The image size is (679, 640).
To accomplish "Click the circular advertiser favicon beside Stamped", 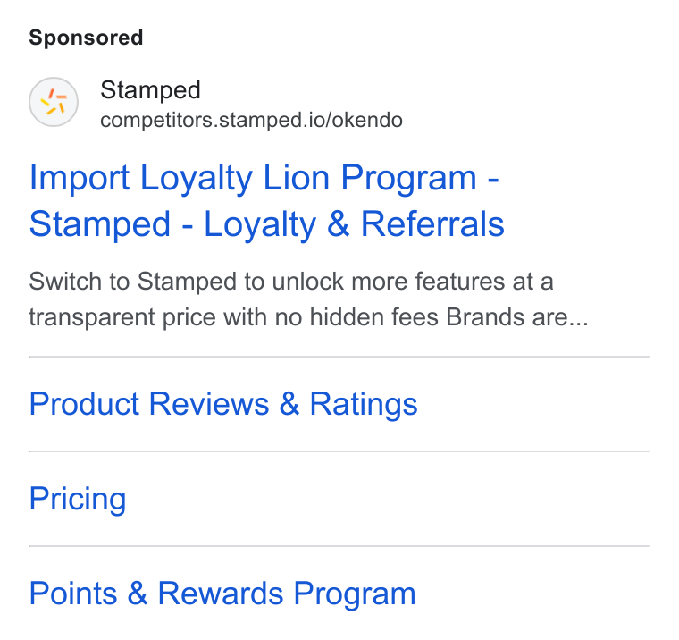I will (54, 102).
